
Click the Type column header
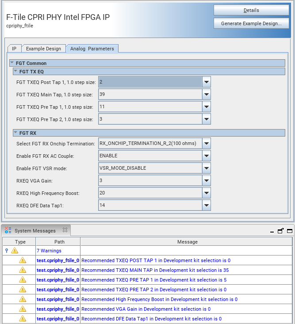coord(19,242)
